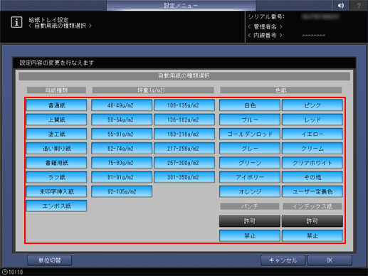Pick colored paper ブルー
This screenshot has height=276, width=368.
[x=250, y=120]
